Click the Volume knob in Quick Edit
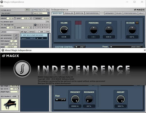Viewport: 146px width, 113px height. (x=64, y=30)
